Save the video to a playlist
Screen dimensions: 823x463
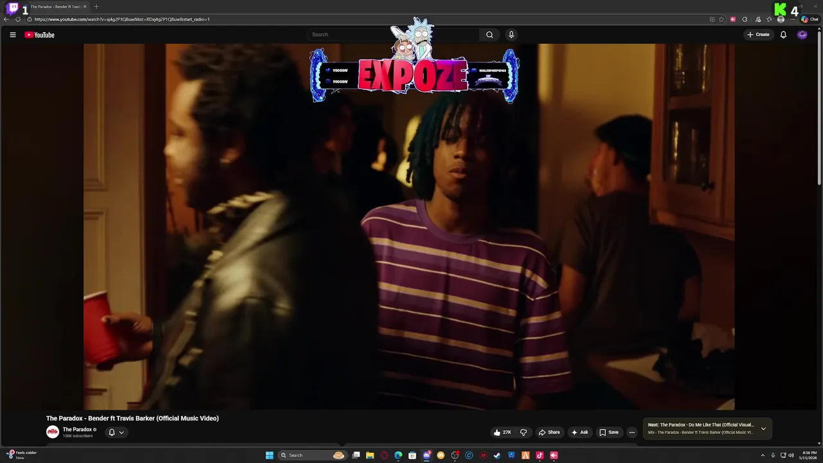tap(609, 432)
